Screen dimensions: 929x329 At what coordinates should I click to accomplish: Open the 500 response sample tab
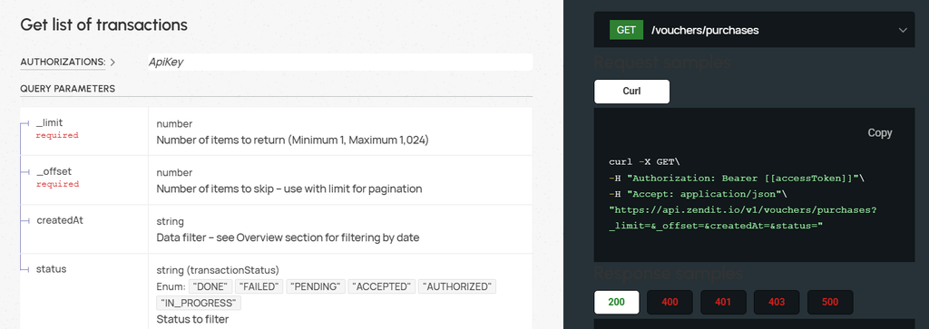830,302
